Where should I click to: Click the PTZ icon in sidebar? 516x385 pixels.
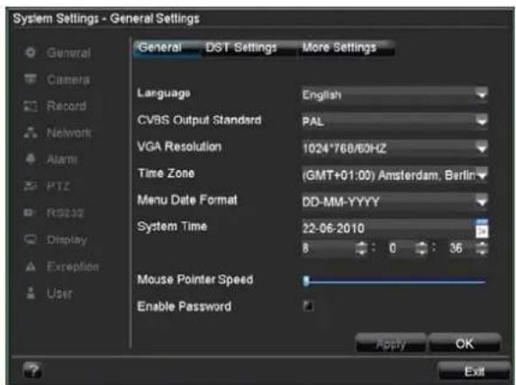click(31, 186)
